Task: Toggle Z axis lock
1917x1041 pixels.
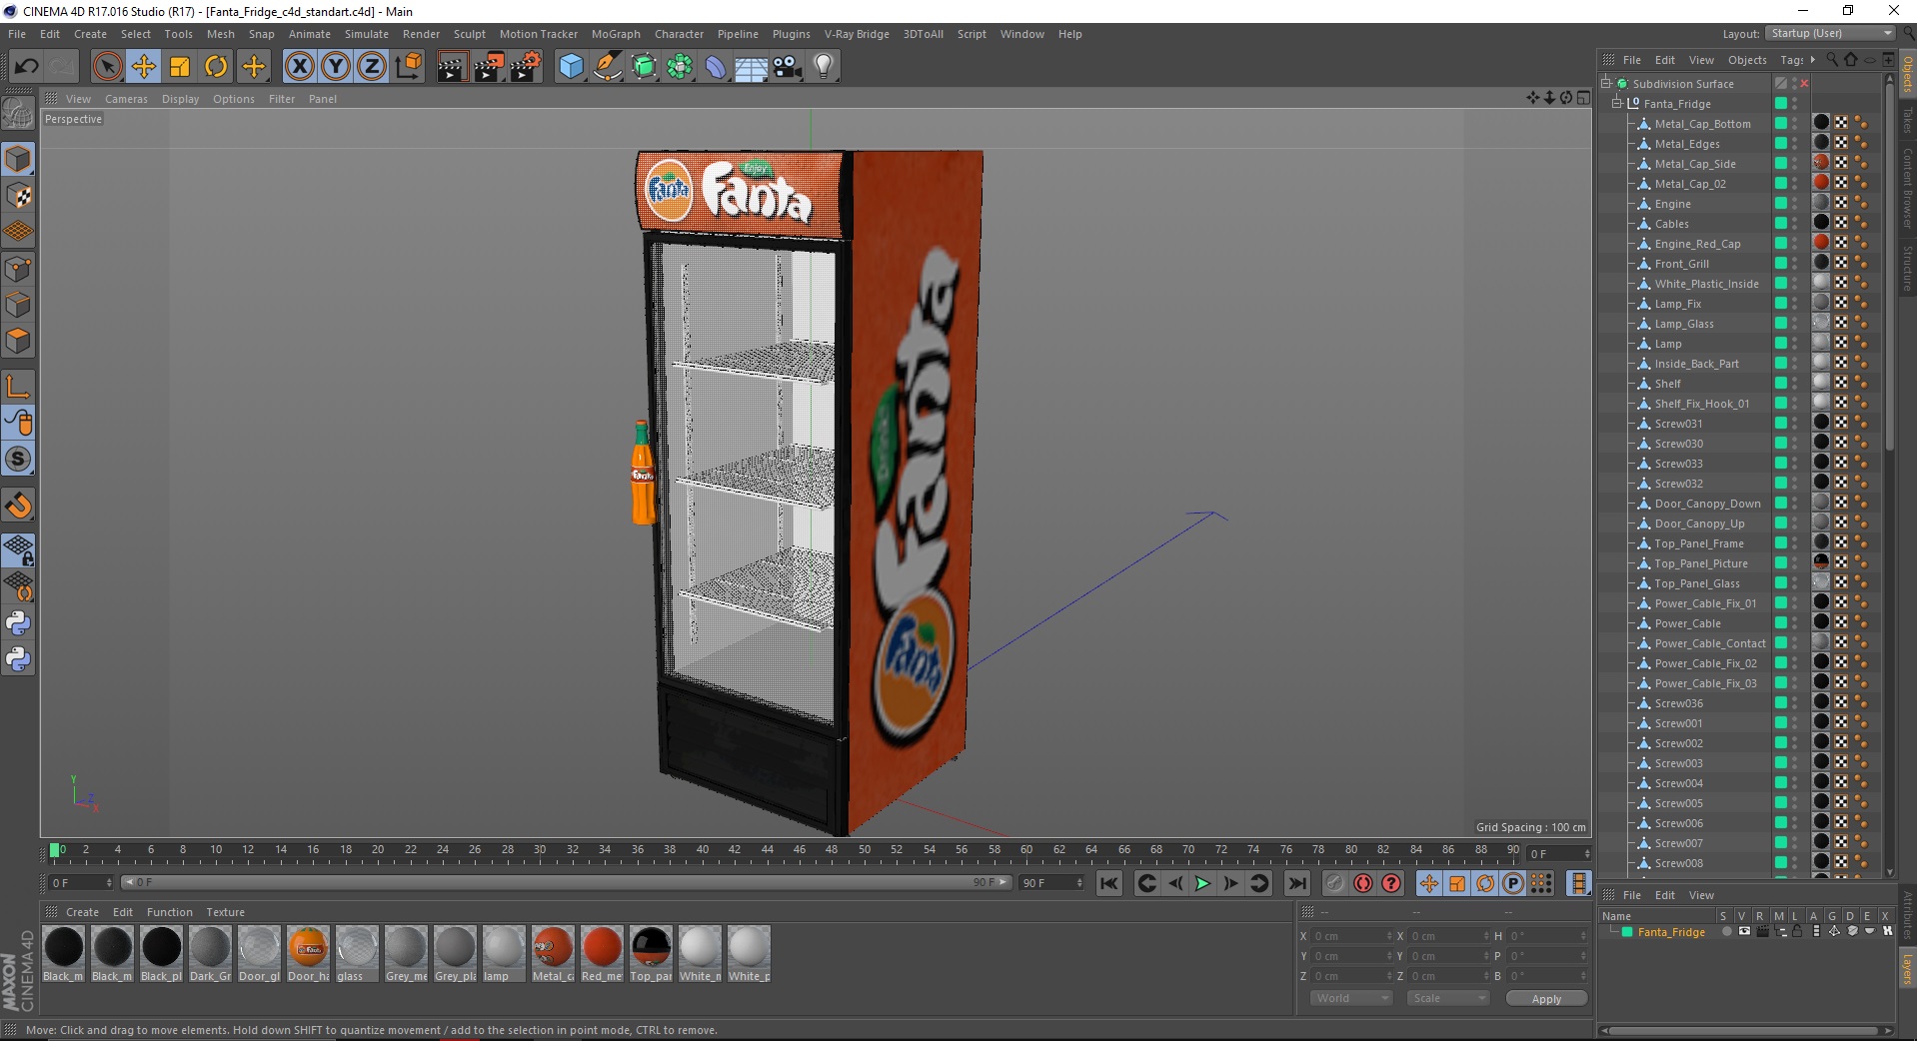Action: tap(372, 67)
